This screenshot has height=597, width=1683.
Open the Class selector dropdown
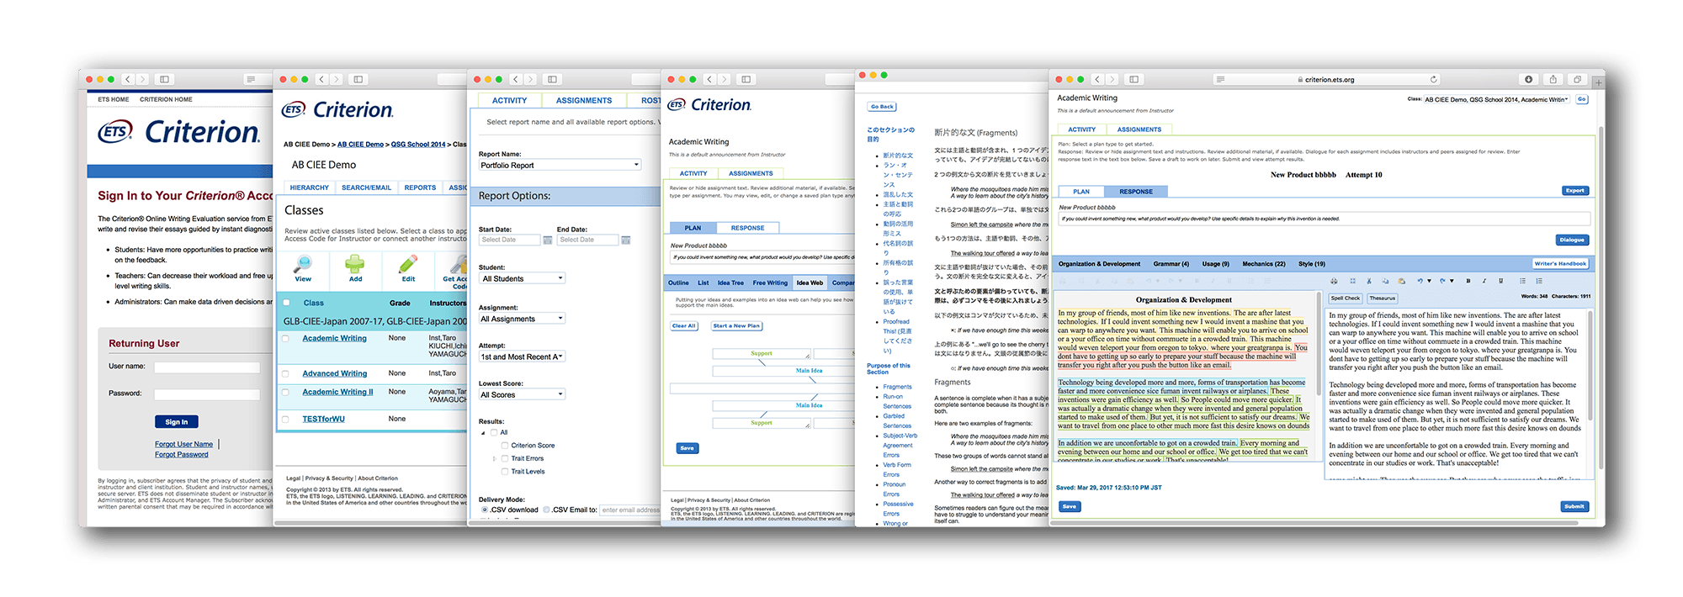pos(1496,99)
